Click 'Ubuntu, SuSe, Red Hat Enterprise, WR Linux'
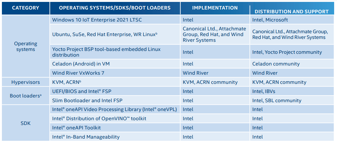 [x=105, y=34]
